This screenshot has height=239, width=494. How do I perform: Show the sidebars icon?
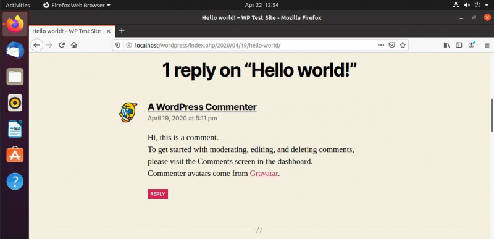[459, 45]
